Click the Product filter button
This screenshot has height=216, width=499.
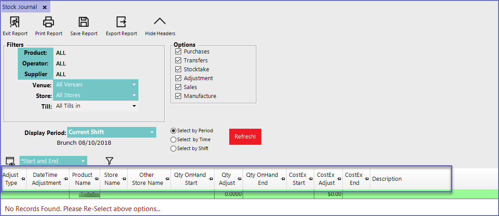[36, 53]
